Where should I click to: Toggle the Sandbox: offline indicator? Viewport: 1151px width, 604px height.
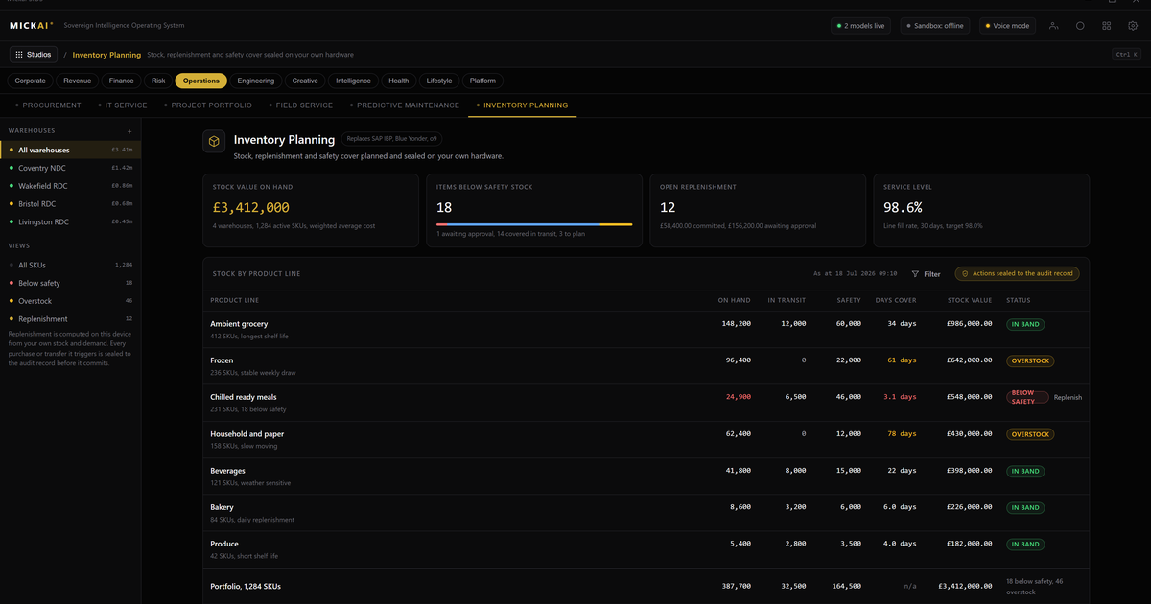coord(936,26)
